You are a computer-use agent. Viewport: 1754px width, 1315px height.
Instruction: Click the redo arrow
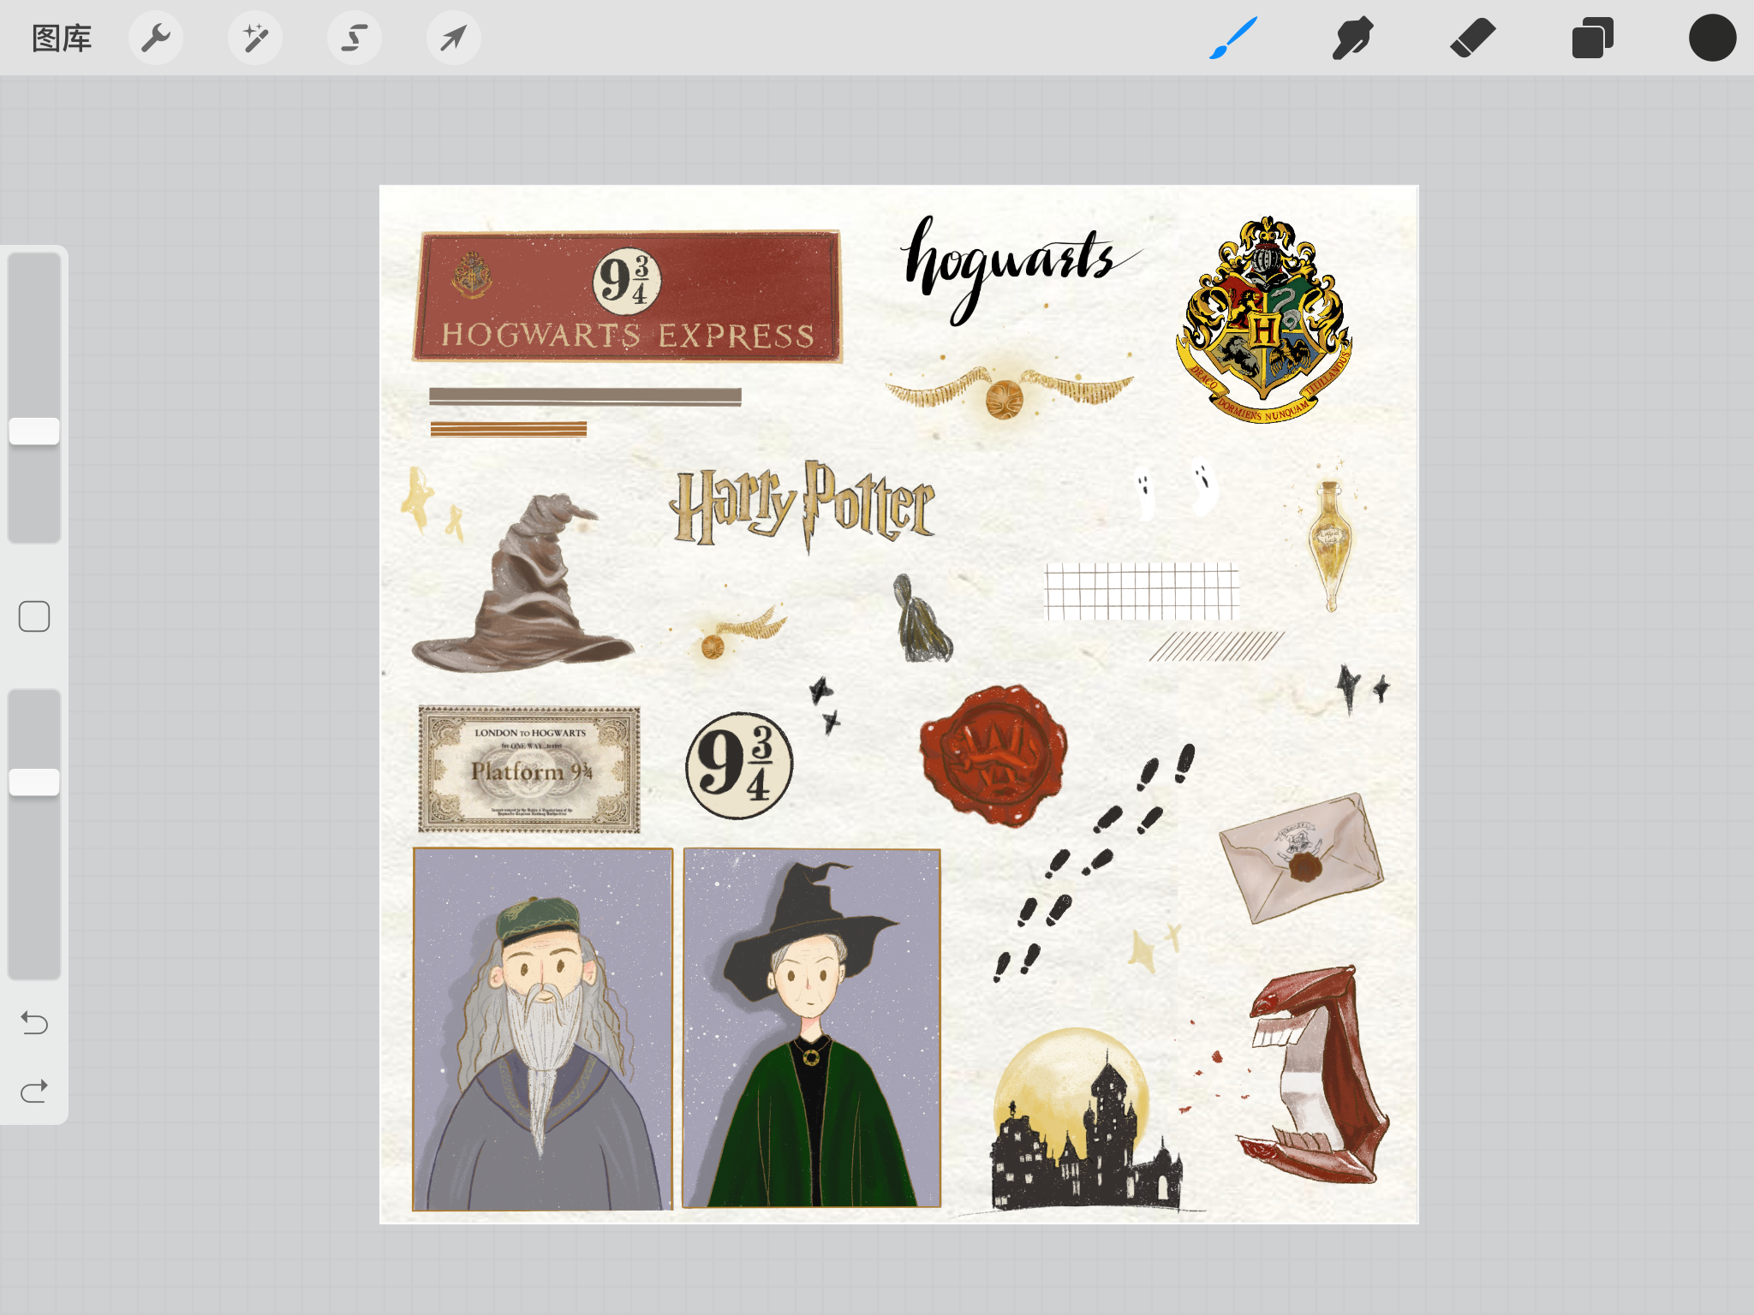point(34,1092)
